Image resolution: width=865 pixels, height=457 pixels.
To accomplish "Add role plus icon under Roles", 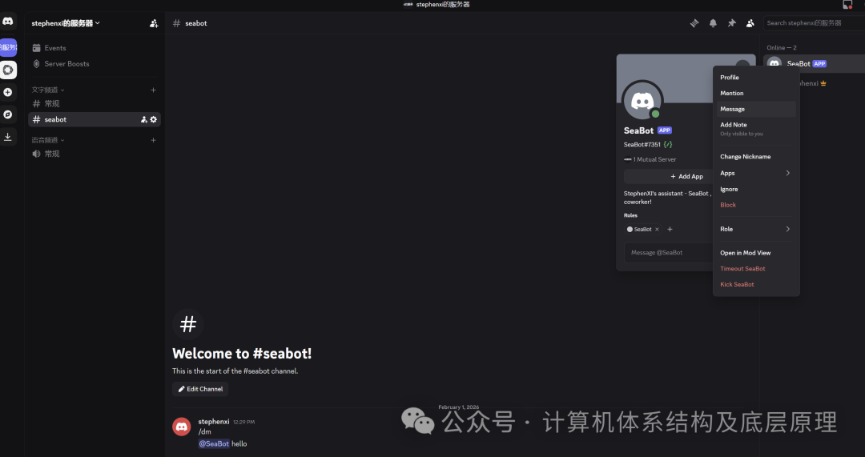I will [x=670, y=230].
